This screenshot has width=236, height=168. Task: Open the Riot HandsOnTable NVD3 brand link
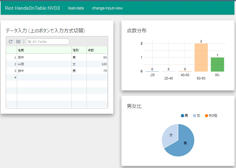click(32, 8)
